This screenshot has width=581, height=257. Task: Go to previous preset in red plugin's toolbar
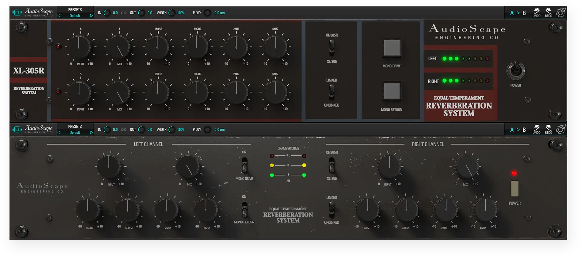59,15
